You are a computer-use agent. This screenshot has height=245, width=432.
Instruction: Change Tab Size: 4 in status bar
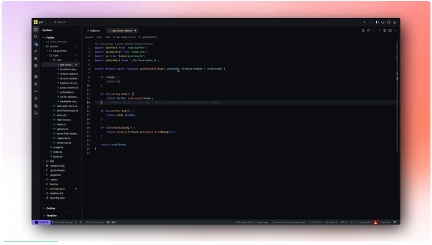pyautogui.click(x=331, y=222)
